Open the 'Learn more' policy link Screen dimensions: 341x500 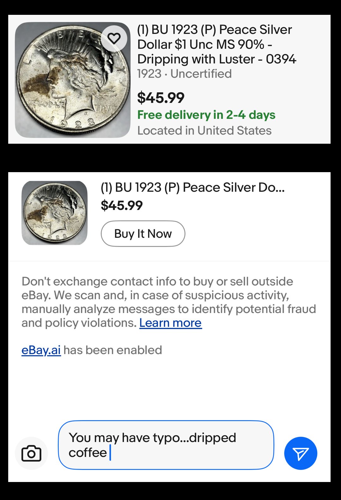coord(170,323)
